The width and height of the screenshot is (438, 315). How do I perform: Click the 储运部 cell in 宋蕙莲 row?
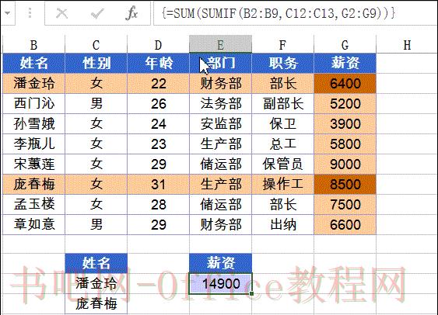[220, 164]
